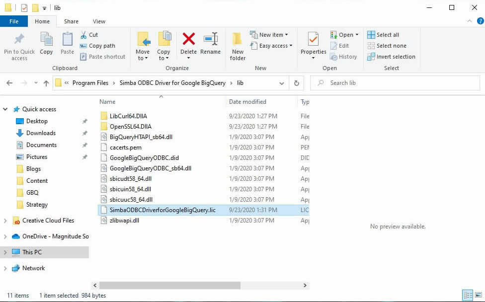
Task: Collapse the Quick access tree node
Action: 5,109
